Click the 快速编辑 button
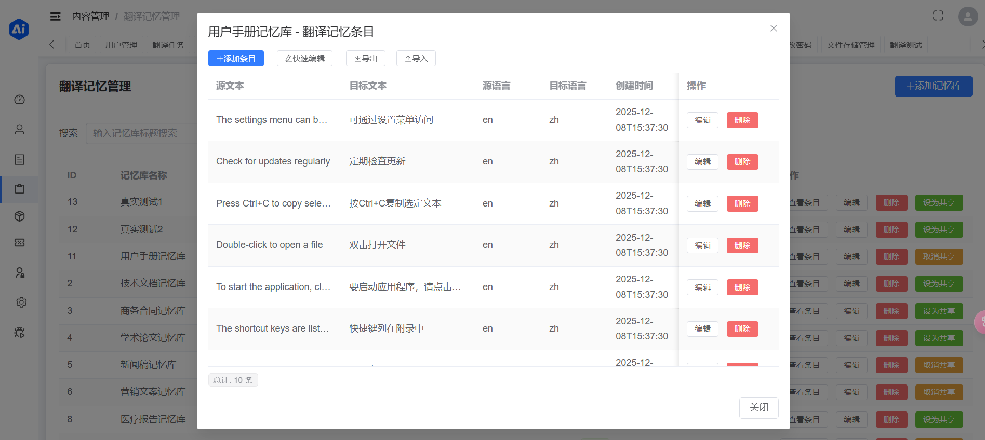This screenshot has width=985, height=440. tap(304, 59)
